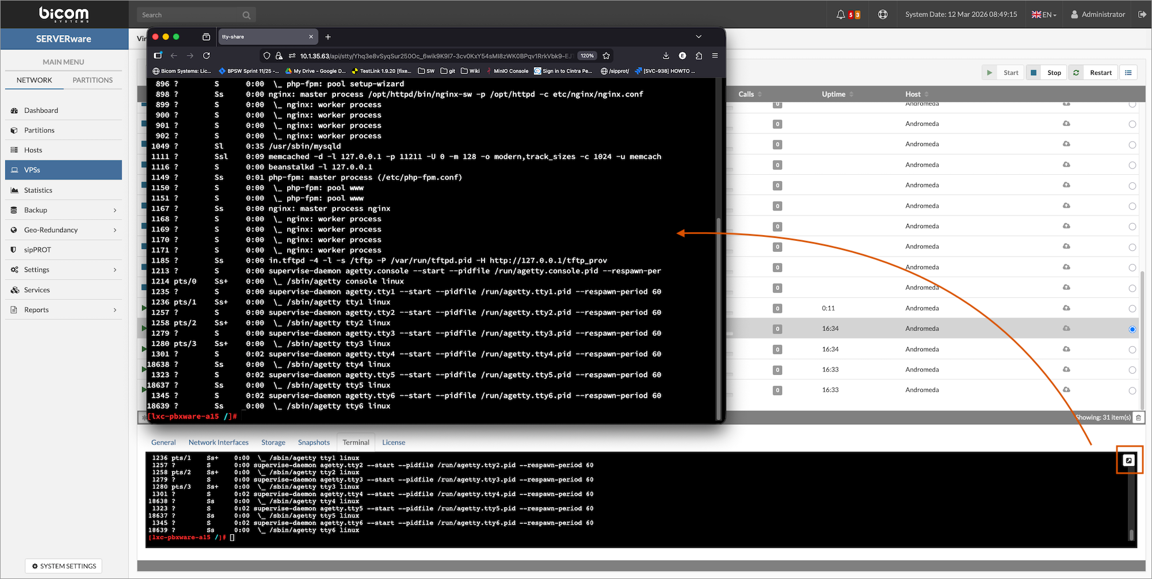Viewport: 1152px width, 579px height.
Task: Expand the Reports sidebar menu
Action: click(64, 310)
